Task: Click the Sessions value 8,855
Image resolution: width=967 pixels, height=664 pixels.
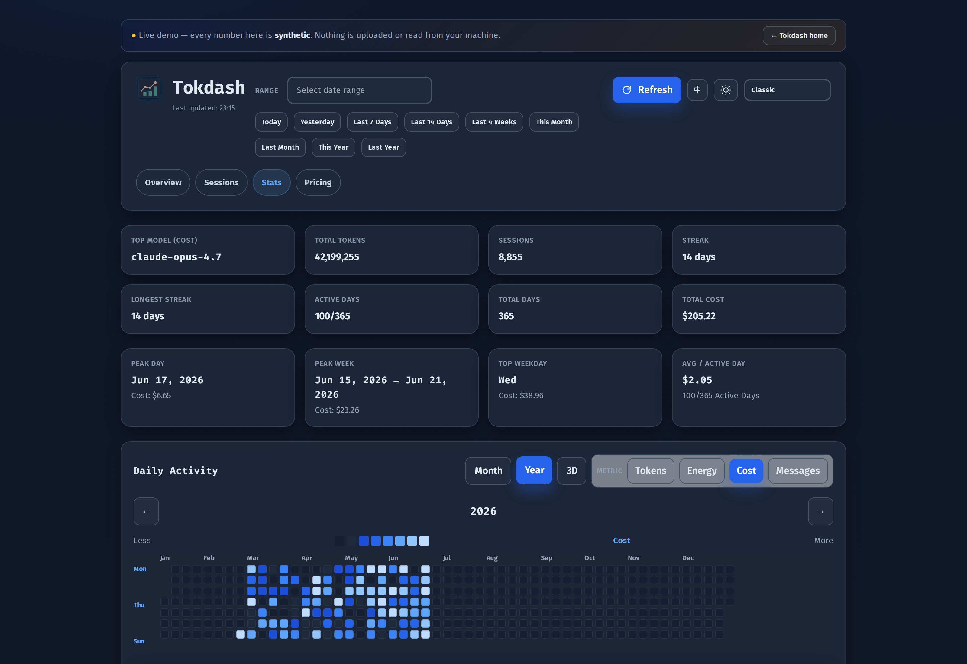Action: 510,257
